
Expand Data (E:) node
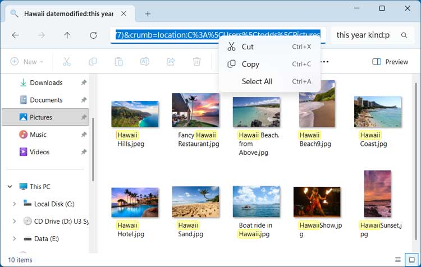tap(14, 238)
